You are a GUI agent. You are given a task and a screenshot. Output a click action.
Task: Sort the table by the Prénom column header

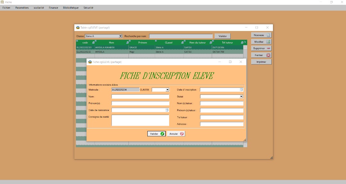point(142,42)
